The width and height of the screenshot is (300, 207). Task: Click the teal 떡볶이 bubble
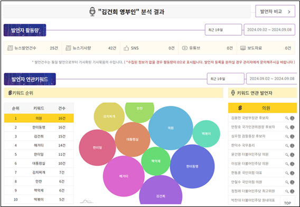click(x=206, y=134)
